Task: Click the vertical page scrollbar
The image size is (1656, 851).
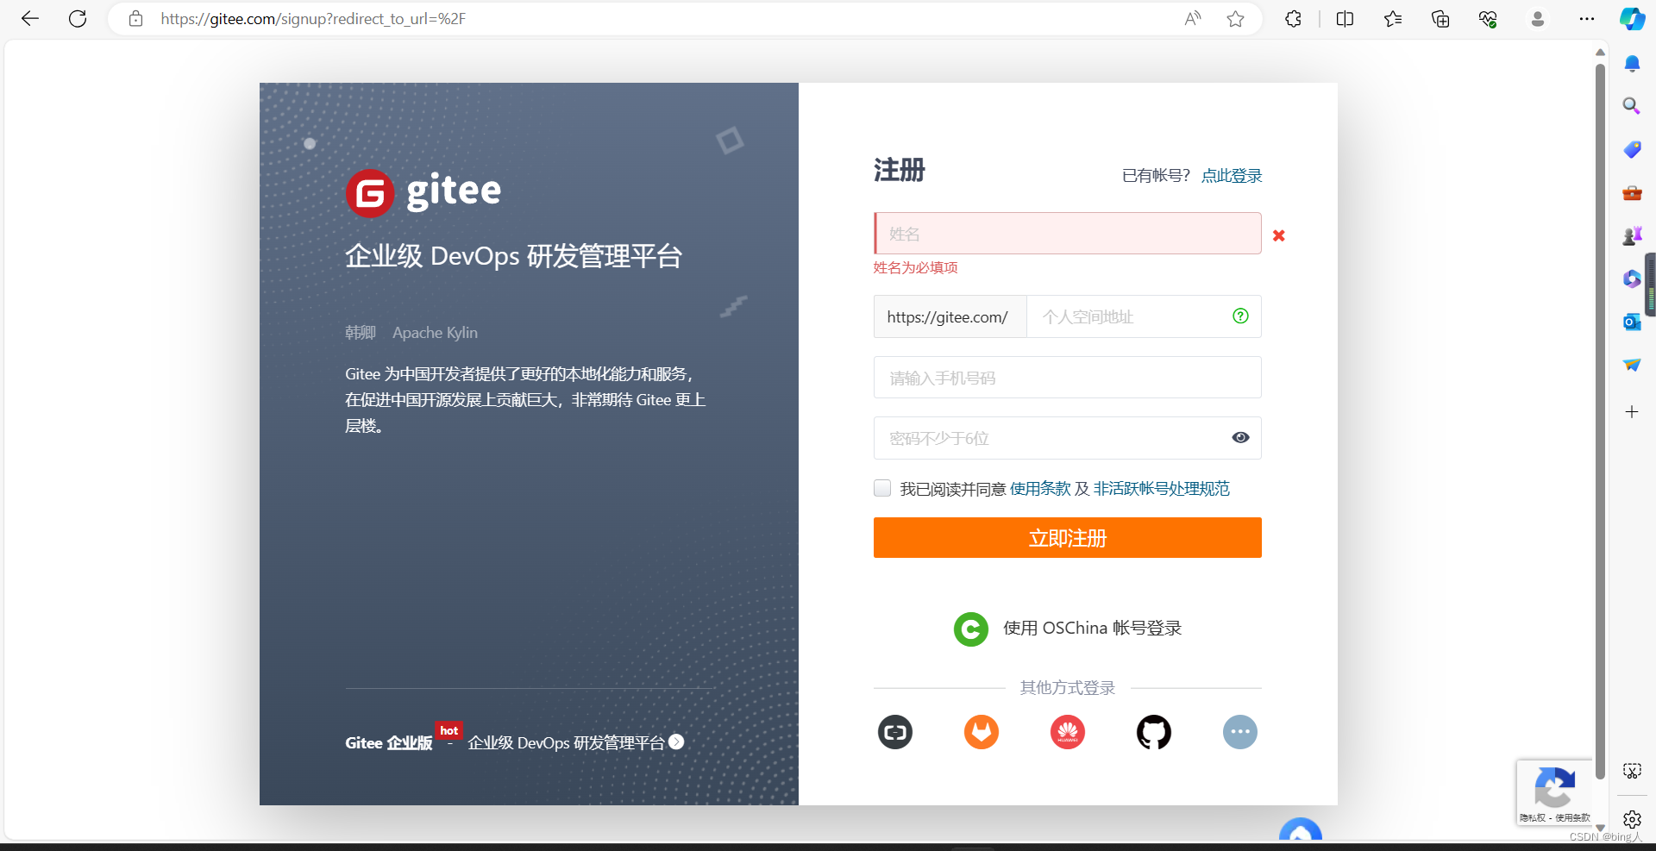Action: tap(1600, 422)
